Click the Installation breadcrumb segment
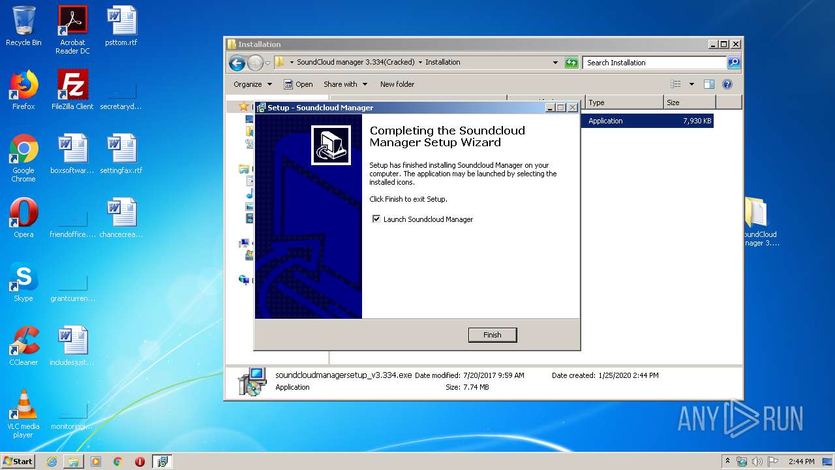Screen dimensions: 835x470 443,63
